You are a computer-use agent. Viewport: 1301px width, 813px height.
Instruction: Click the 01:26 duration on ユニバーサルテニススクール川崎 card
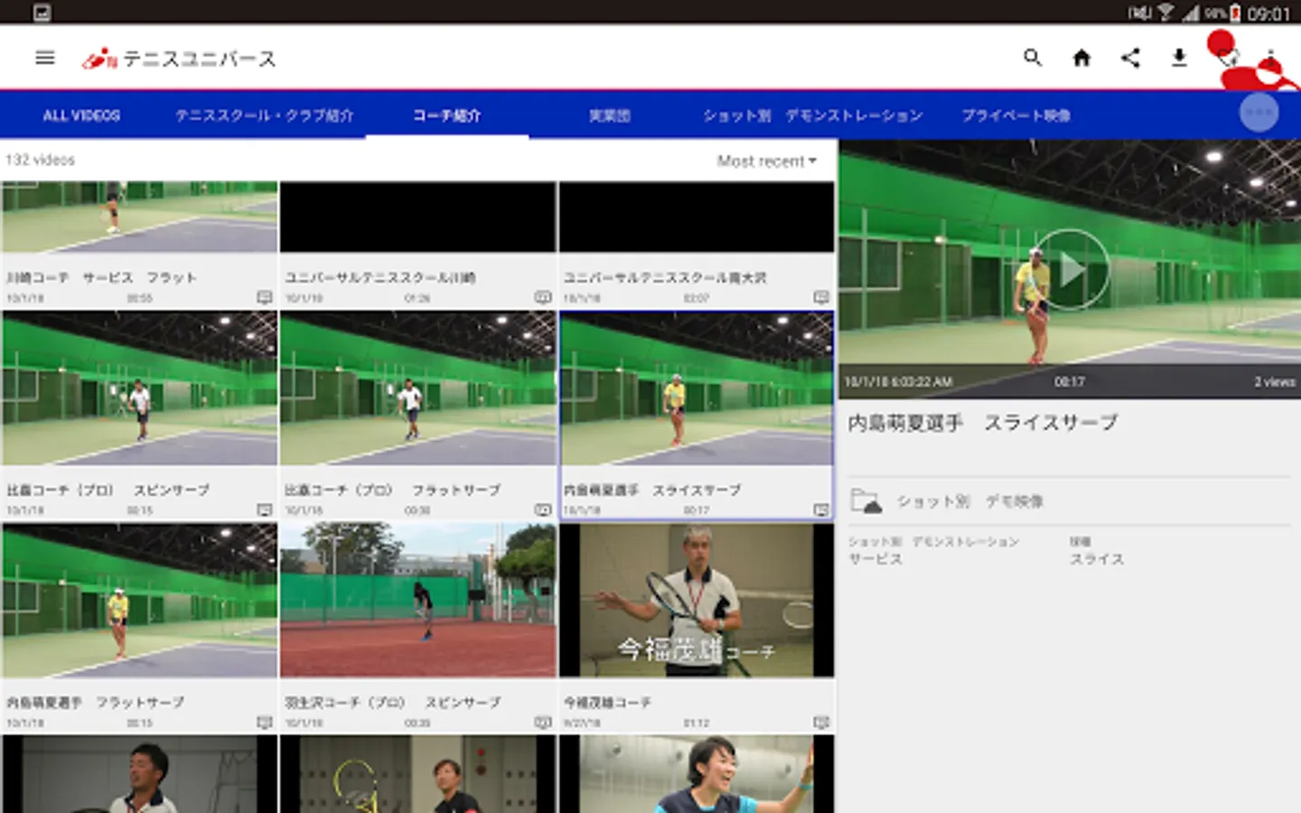[417, 298]
